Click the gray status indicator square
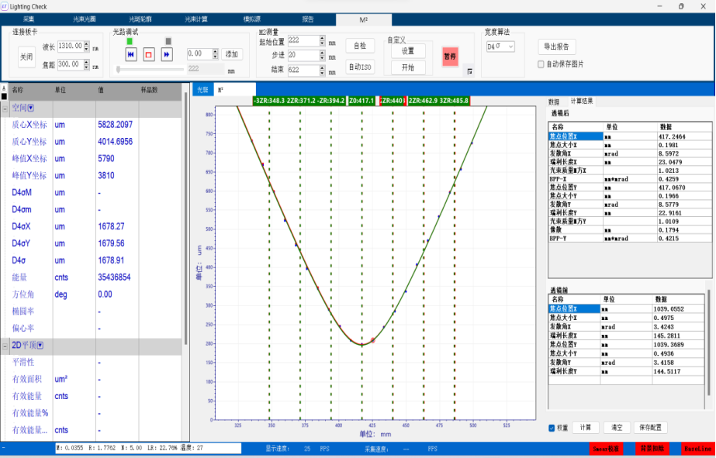This screenshot has width=716, height=458. tap(168, 41)
